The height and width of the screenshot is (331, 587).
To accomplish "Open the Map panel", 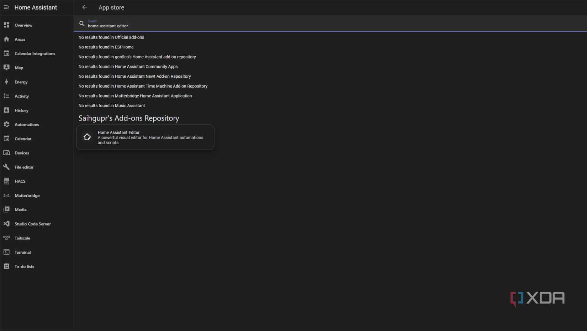I will (37, 68).
